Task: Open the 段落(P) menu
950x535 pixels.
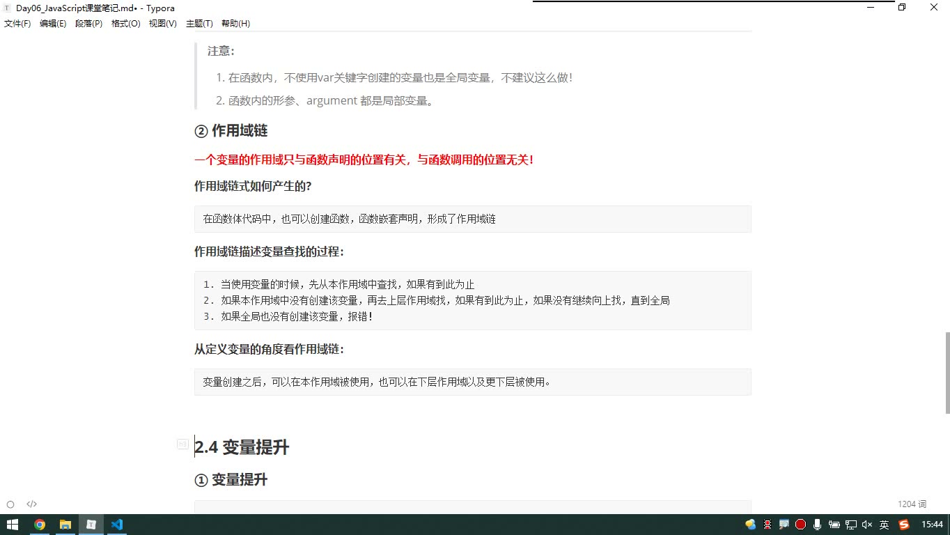Action: click(88, 24)
